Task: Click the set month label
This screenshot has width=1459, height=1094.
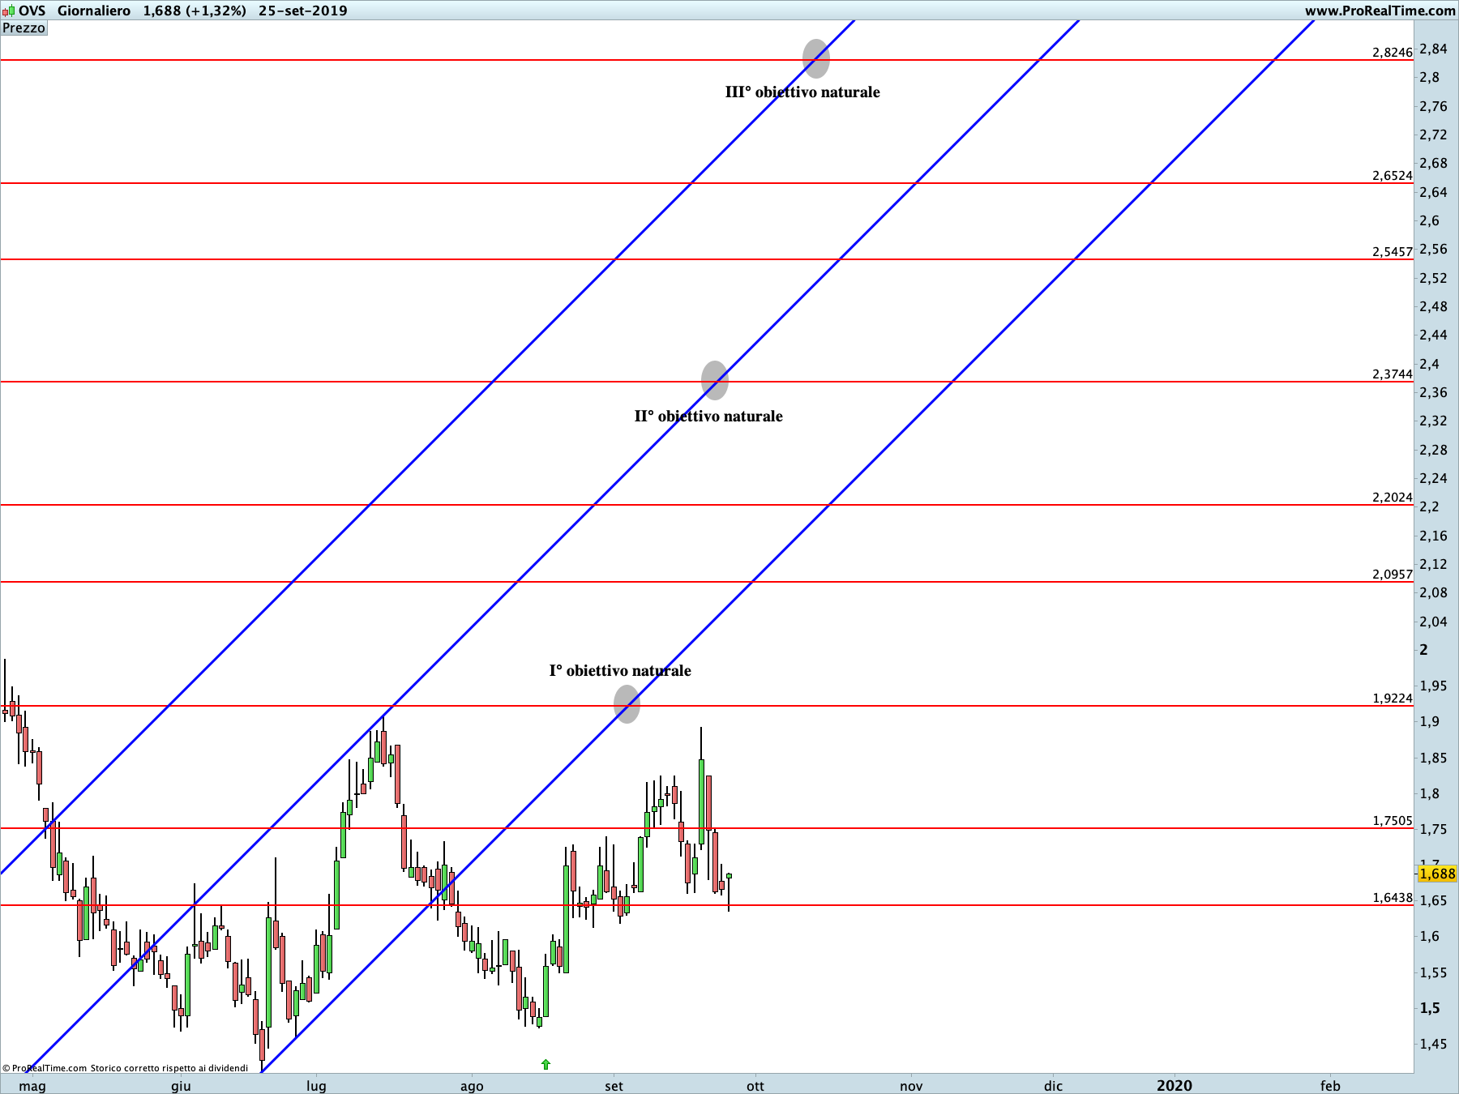Action: (614, 1086)
